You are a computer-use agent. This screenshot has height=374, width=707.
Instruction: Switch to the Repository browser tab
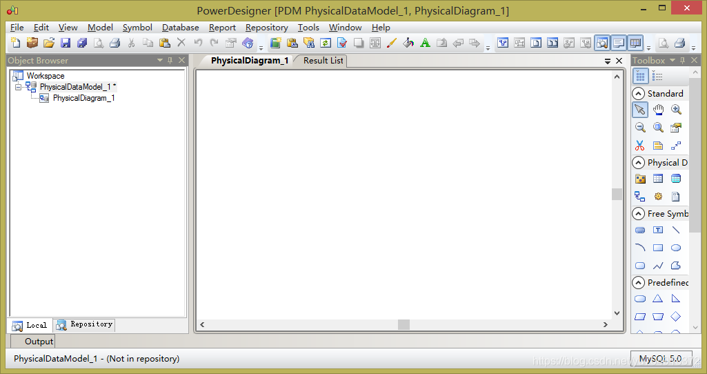click(84, 324)
